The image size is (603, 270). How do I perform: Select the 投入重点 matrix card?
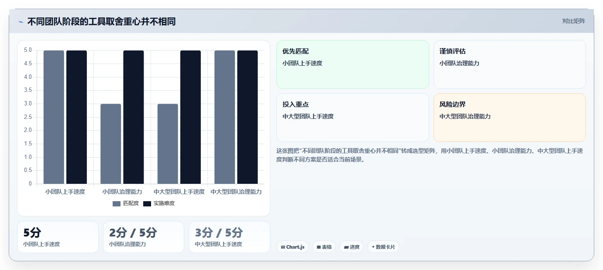click(353, 118)
